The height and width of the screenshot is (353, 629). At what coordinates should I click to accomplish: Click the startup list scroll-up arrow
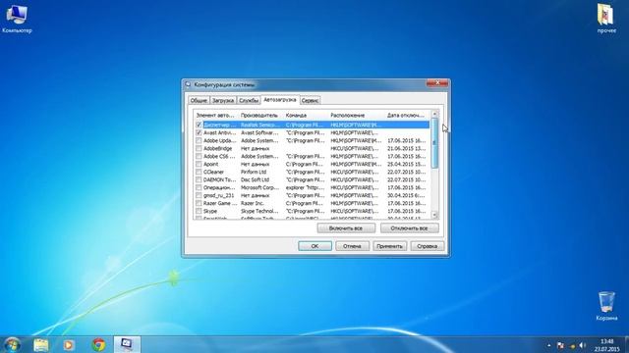coord(434,114)
